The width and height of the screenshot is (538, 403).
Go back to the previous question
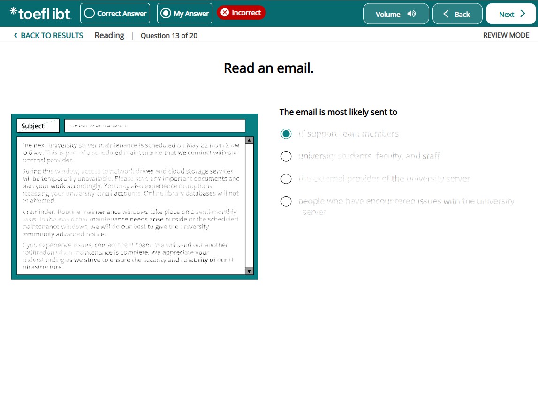pos(457,14)
